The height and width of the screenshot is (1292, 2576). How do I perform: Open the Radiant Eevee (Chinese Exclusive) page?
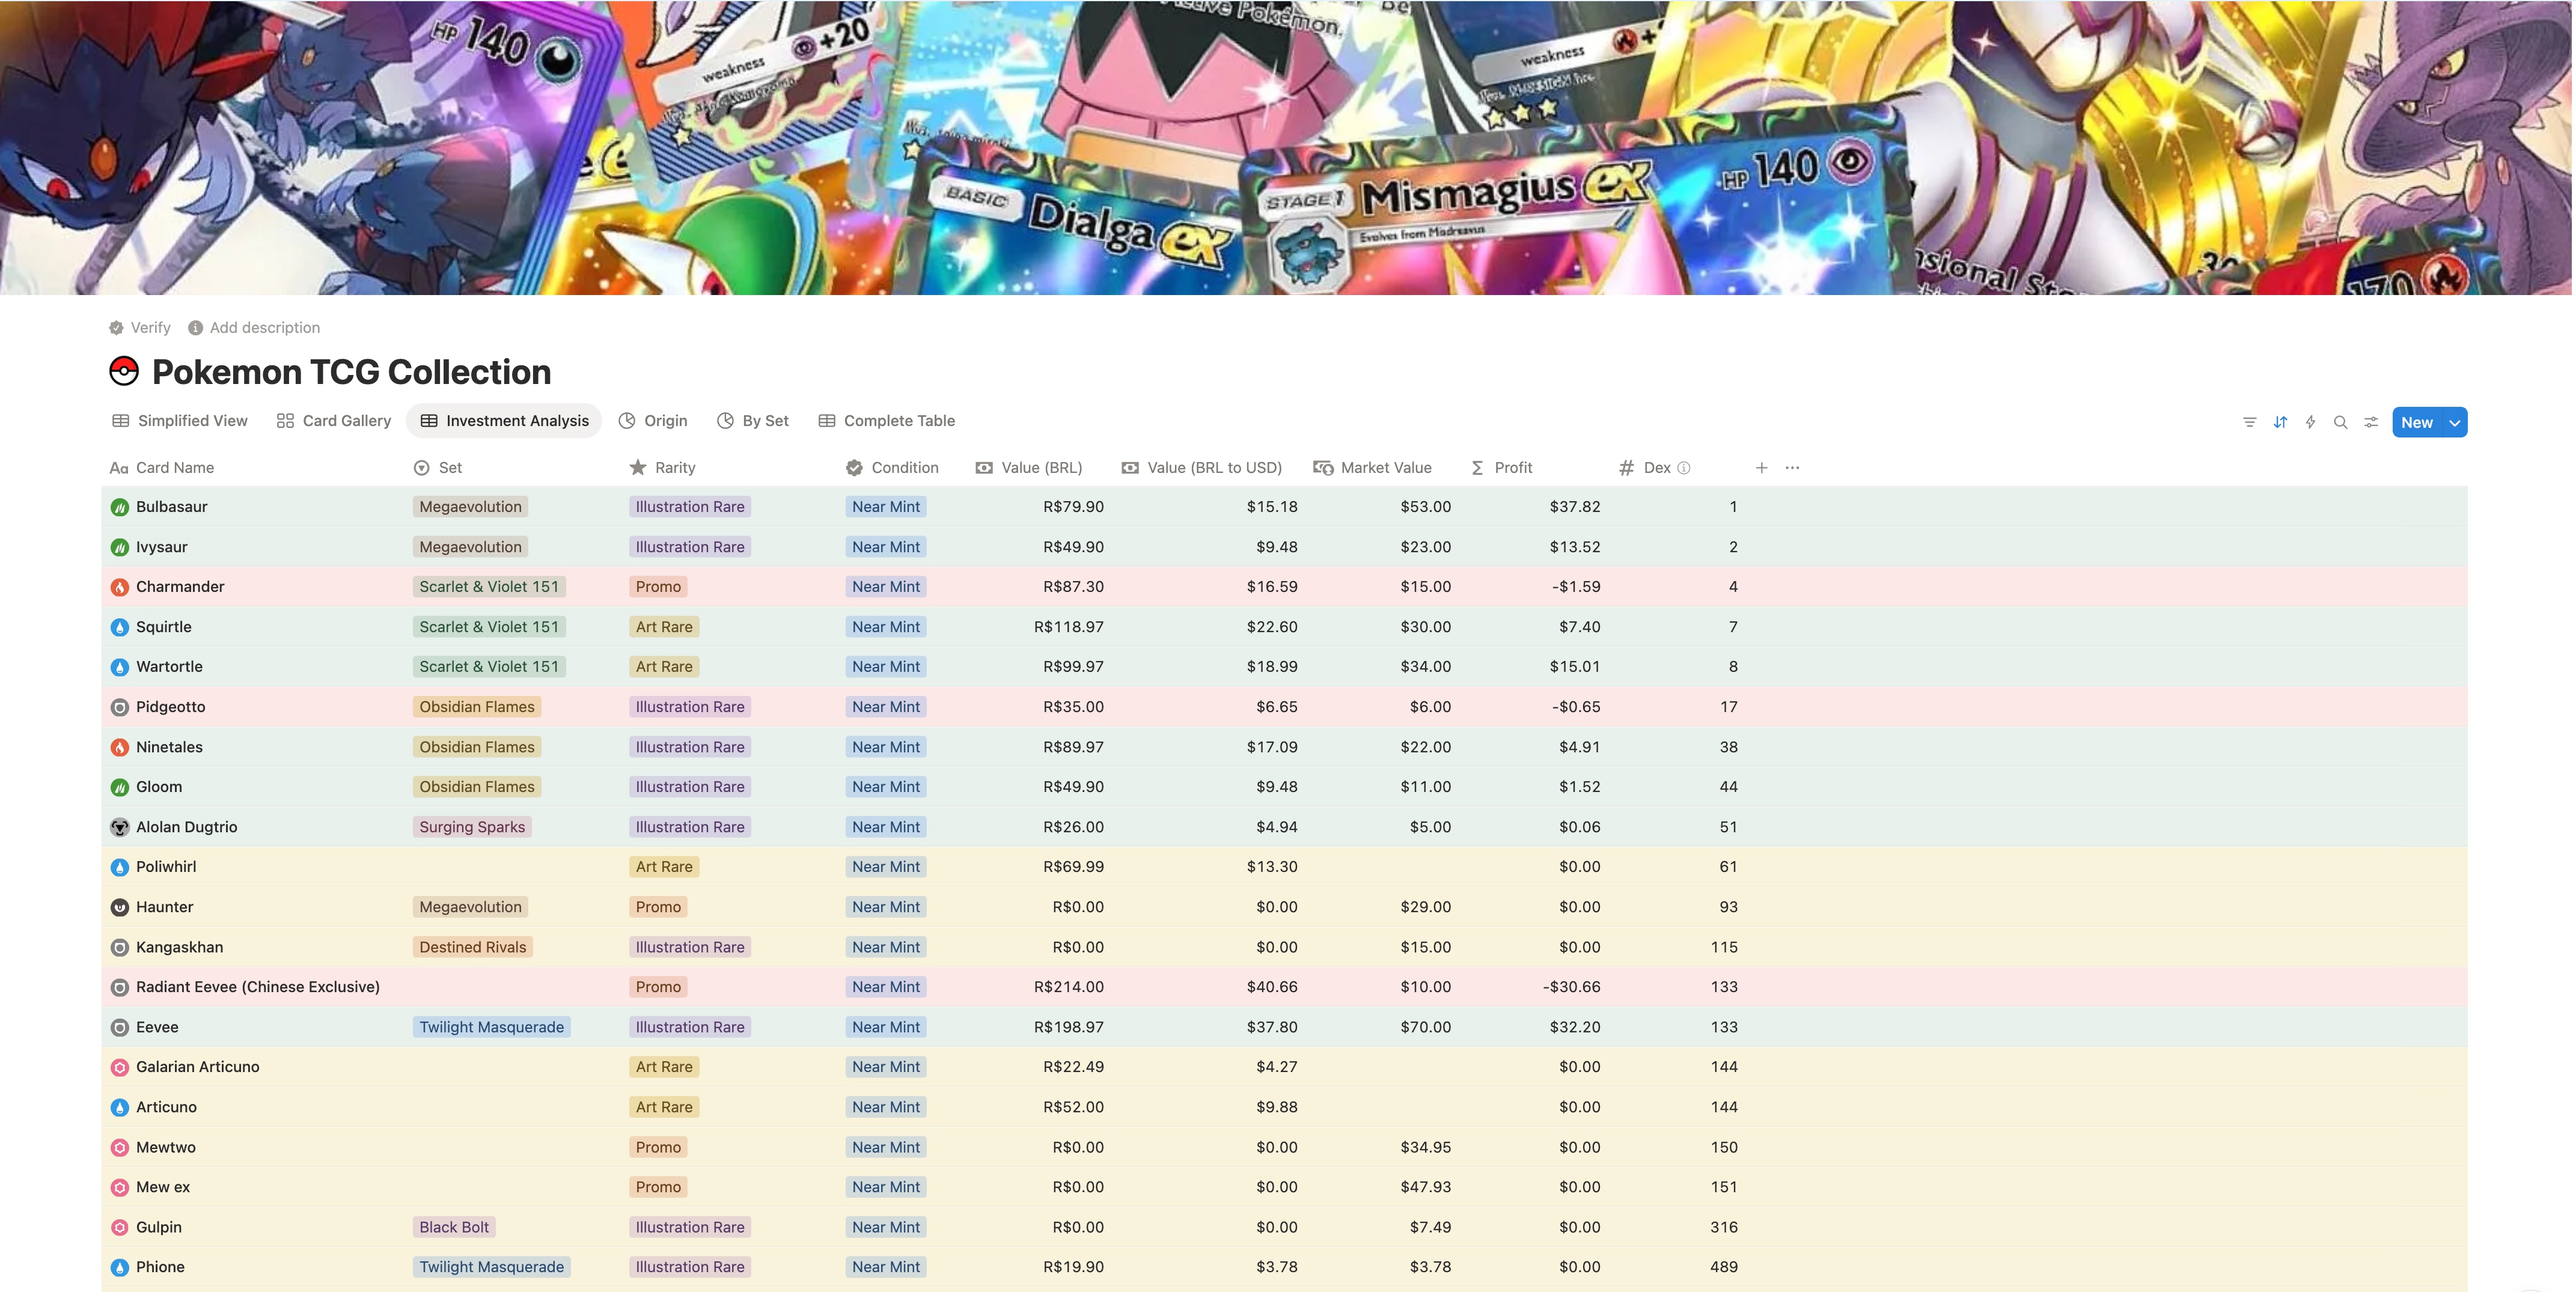tap(258, 987)
